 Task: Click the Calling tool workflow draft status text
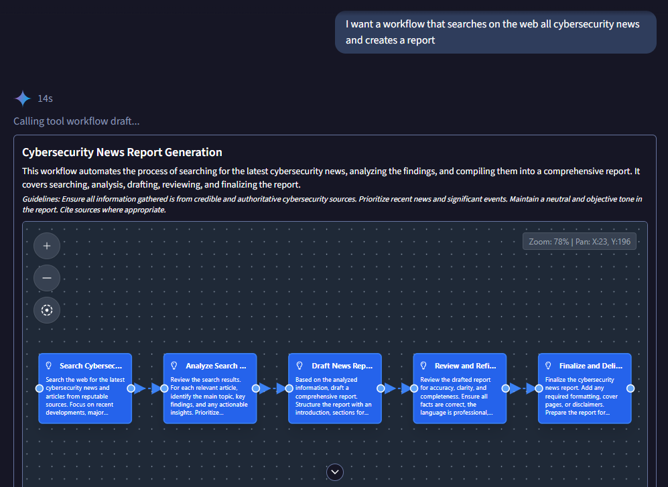click(x=76, y=121)
